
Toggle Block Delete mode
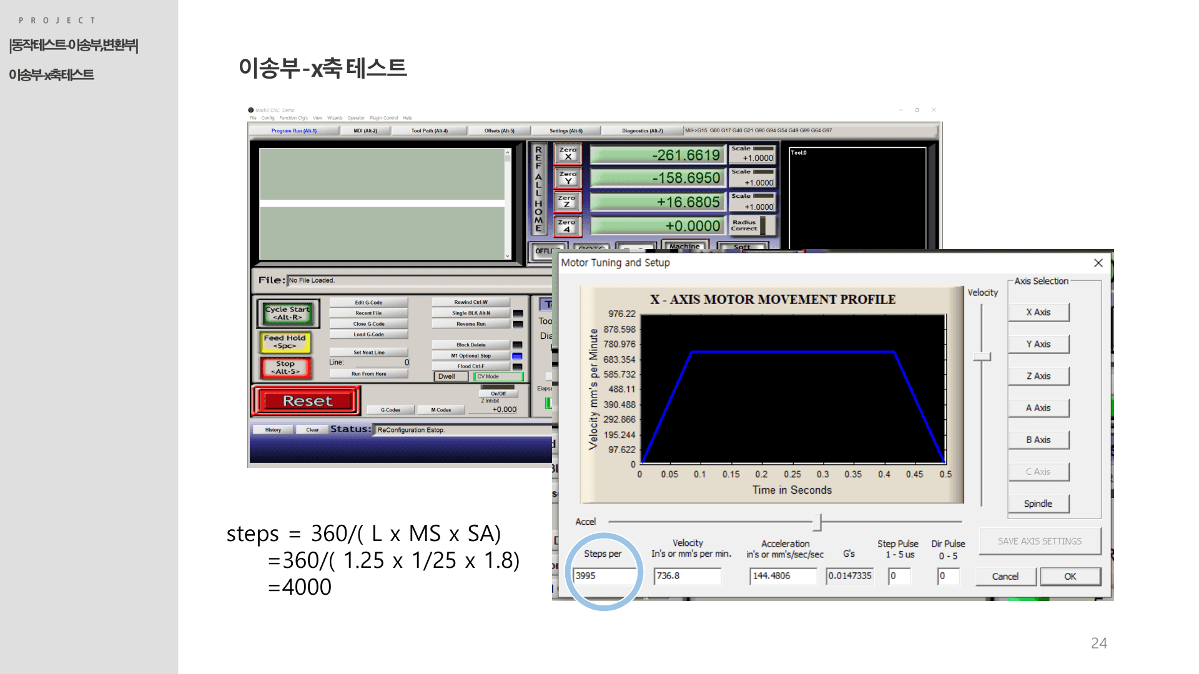[471, 344]
